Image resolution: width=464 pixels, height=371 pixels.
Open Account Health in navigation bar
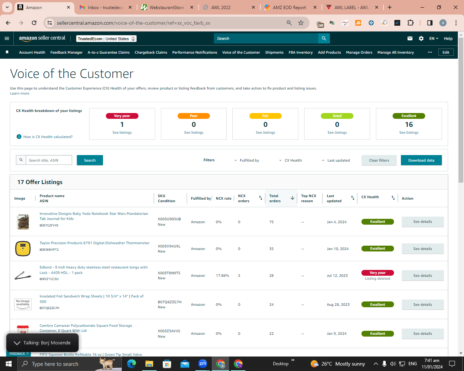point(32,52)
